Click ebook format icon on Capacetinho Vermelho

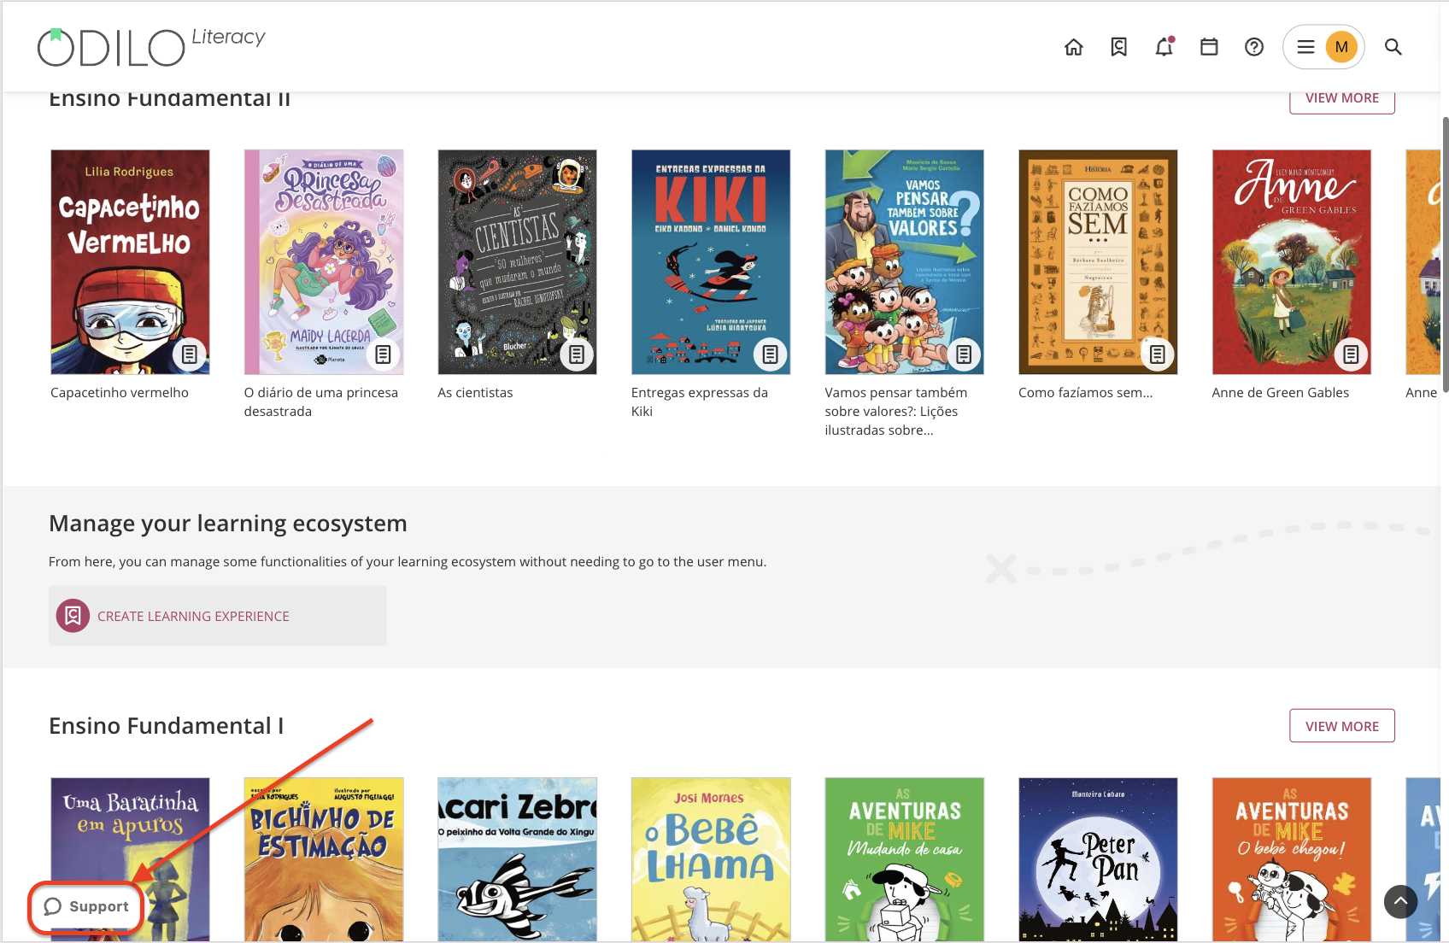pyautogui.click(x=190, y=354)
